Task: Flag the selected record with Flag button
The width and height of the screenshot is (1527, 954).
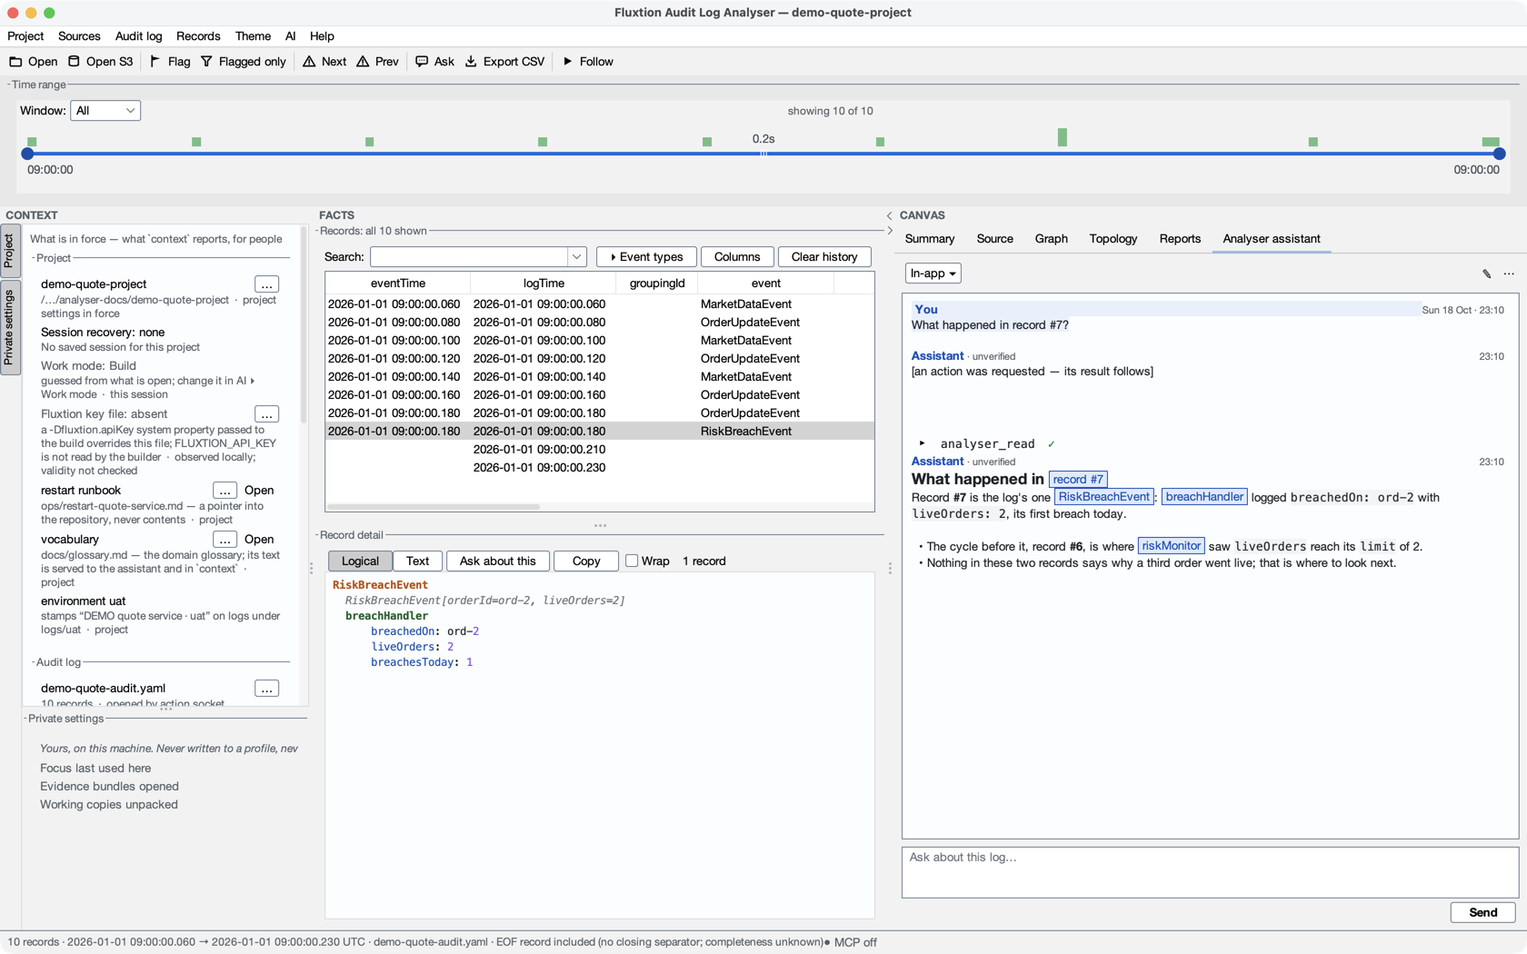Action: pos(170,62)
